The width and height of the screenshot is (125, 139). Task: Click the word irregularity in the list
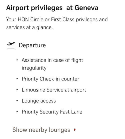34,68
